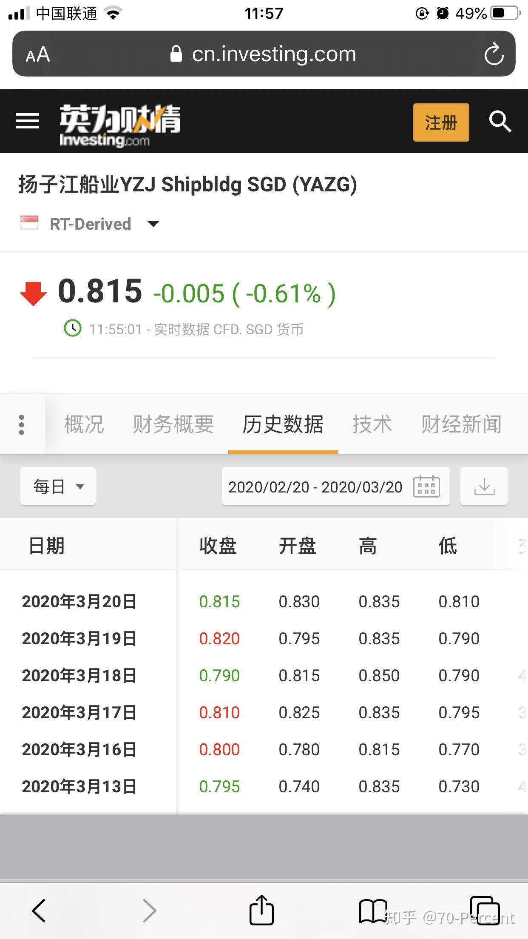Open the hamburger navigation menu
Viewport: 528px width, 939px height.
pyautogui.click(x=28, y=121)
